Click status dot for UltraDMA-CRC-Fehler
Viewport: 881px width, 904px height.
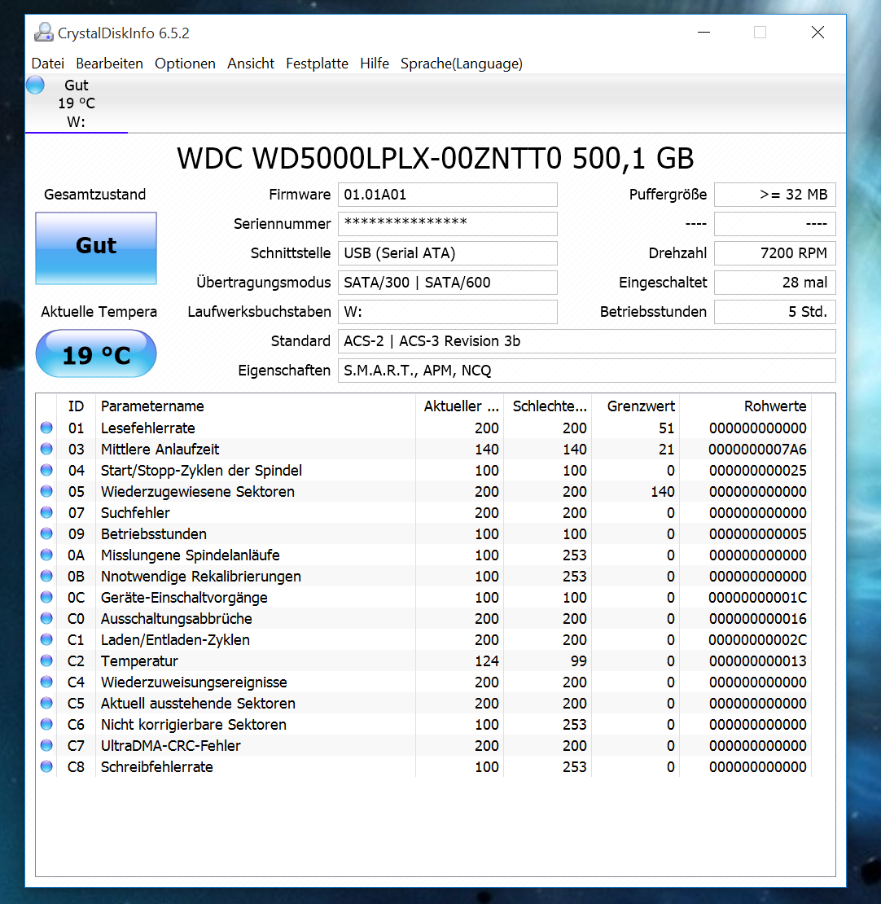pyautogui.click(x=46, y=745)
